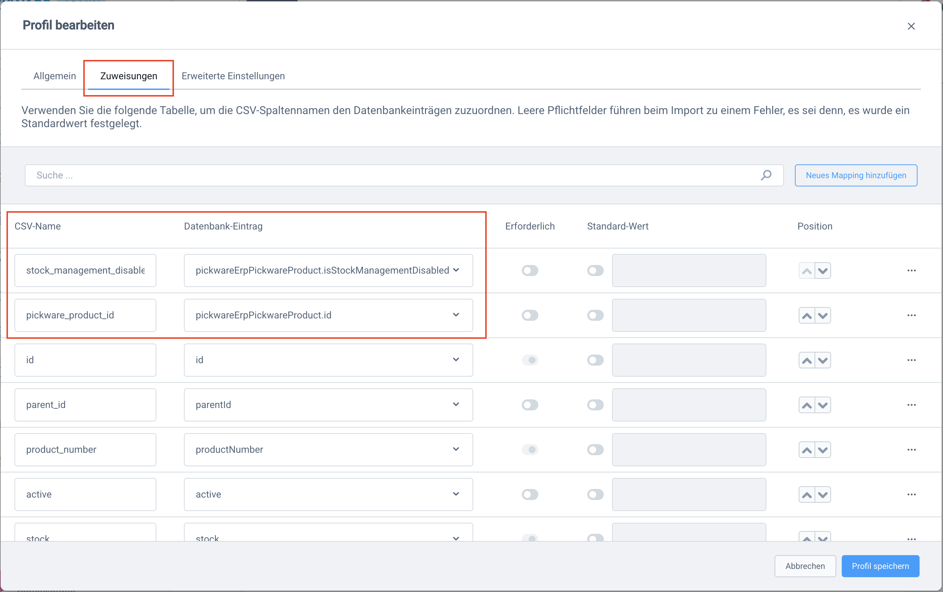Viewport: 943px width, 592px height.
Task: Open three-dot menu for product_number row
Action: [x=911, y=450]
